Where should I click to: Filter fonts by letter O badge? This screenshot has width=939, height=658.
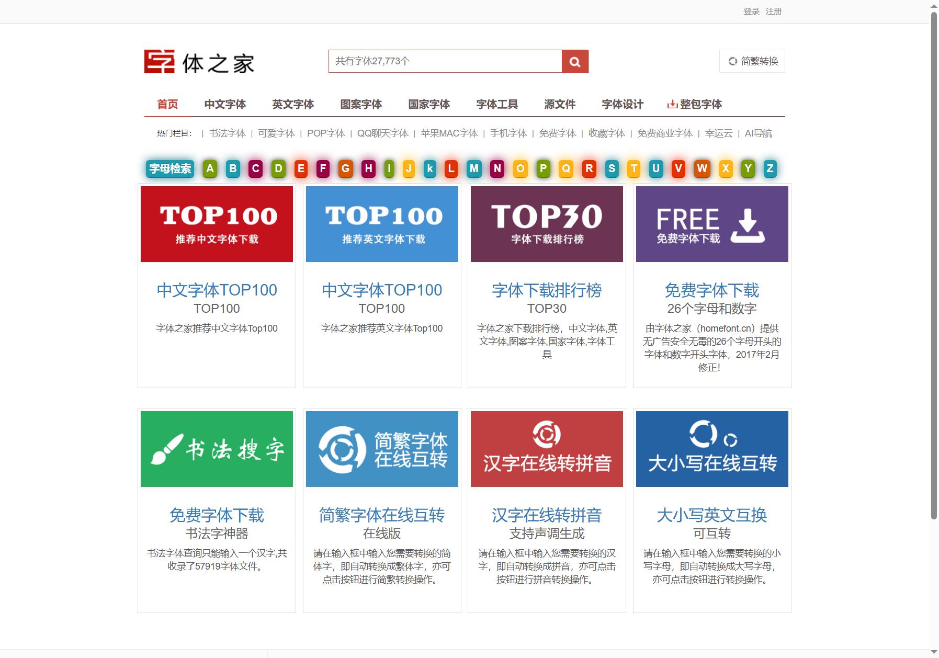[x=520, y=168]
